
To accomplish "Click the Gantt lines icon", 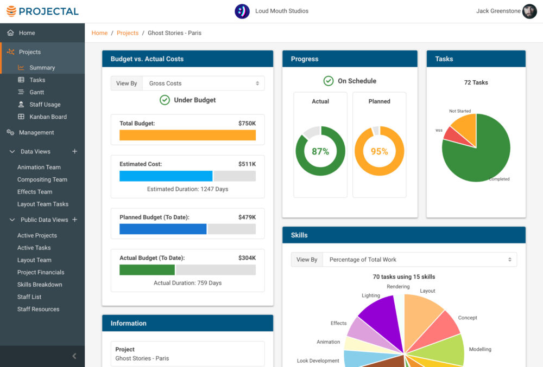I will [x=21, y=92].
